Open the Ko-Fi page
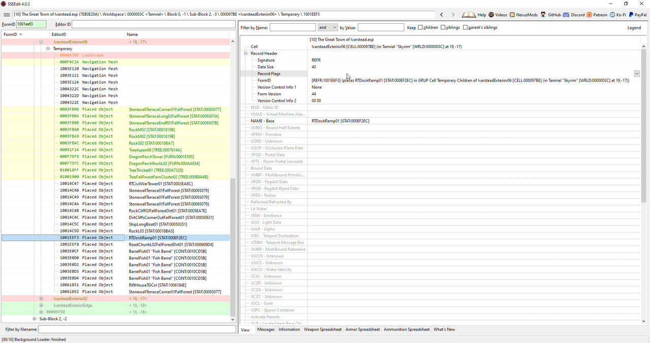Viewport: 650px width, 343px height. click(617, 15)
